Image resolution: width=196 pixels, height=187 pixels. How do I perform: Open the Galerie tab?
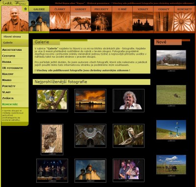coord(39,9)
